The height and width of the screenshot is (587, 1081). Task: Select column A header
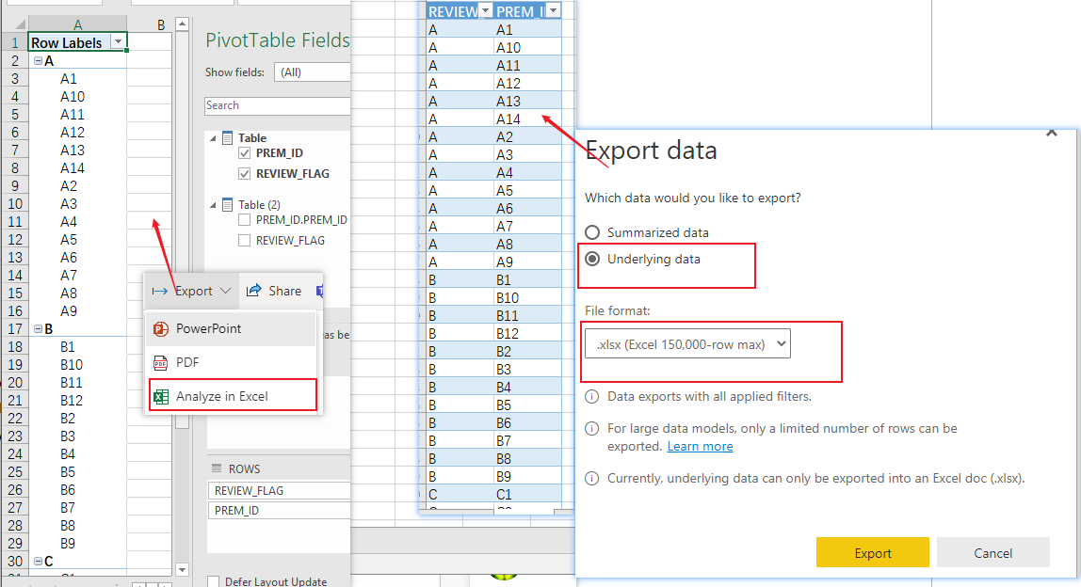tap(77, 24)
